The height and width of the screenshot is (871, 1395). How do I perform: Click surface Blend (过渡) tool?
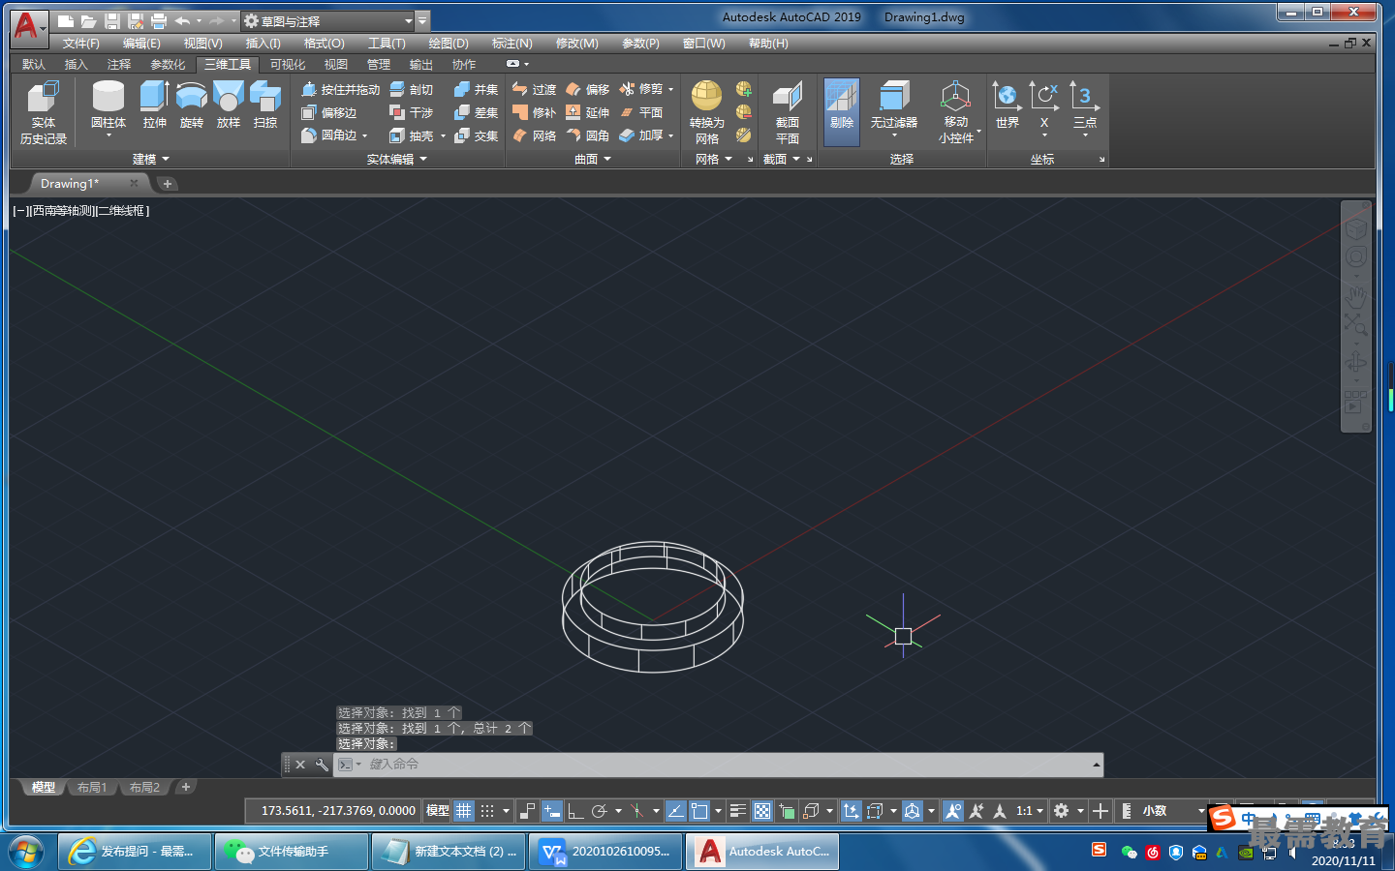pyautogui.click(x=534, y=89)
